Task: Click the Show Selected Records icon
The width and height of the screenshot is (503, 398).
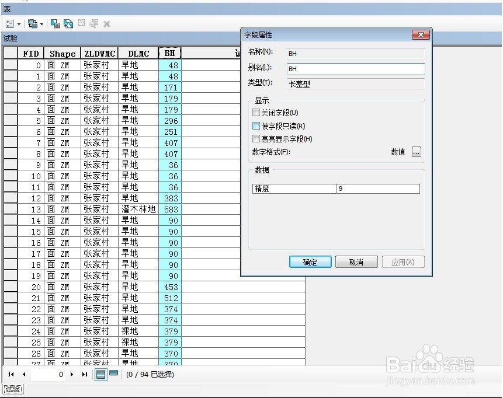Action: pos(112,373)
